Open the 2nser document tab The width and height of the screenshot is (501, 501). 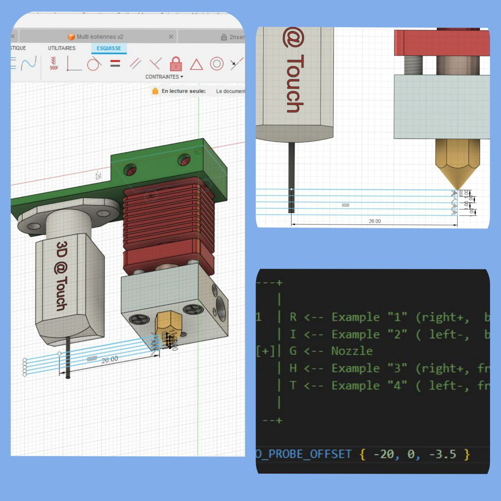pyautogui.click(x=212, y=37)
